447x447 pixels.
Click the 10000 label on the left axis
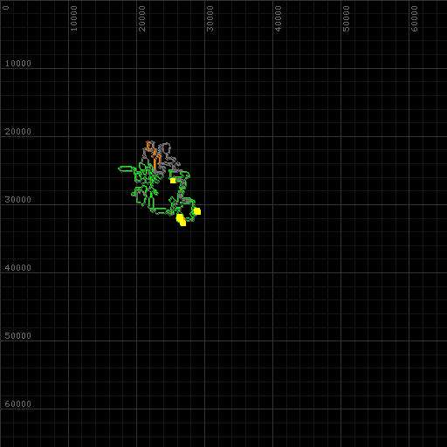point(18,64)
